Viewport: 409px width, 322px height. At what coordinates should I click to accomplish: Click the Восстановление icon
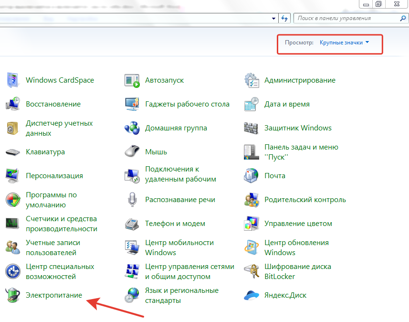tap(12, 104)
